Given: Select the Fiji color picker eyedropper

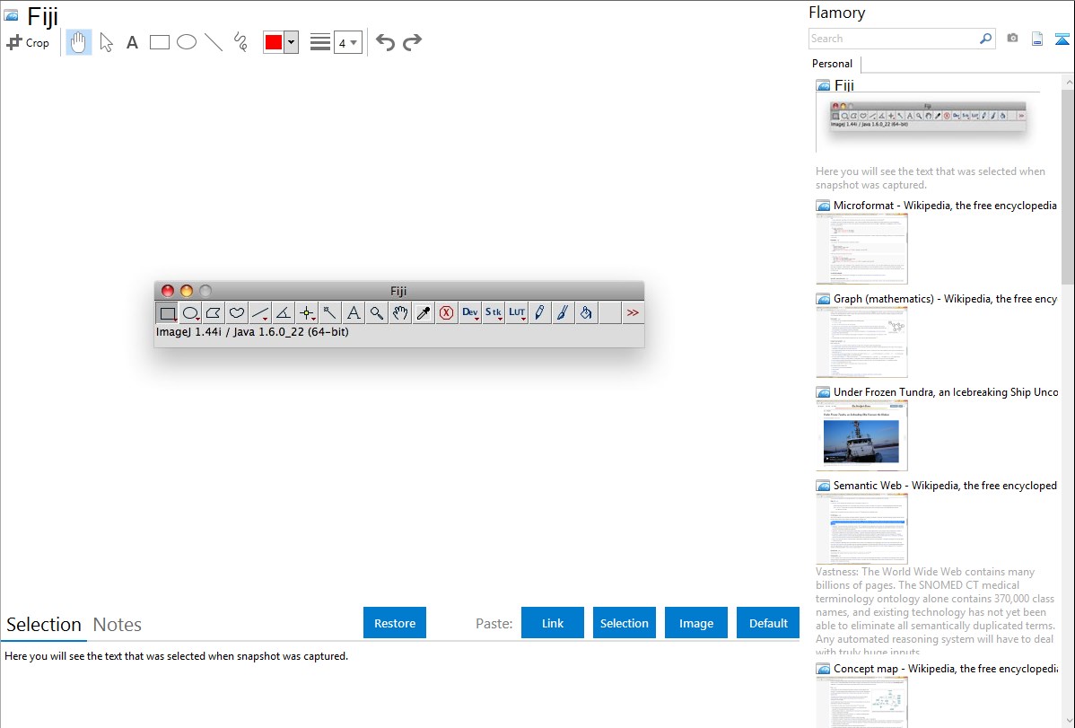Looking at the screenshot, I should click(423, 313).
